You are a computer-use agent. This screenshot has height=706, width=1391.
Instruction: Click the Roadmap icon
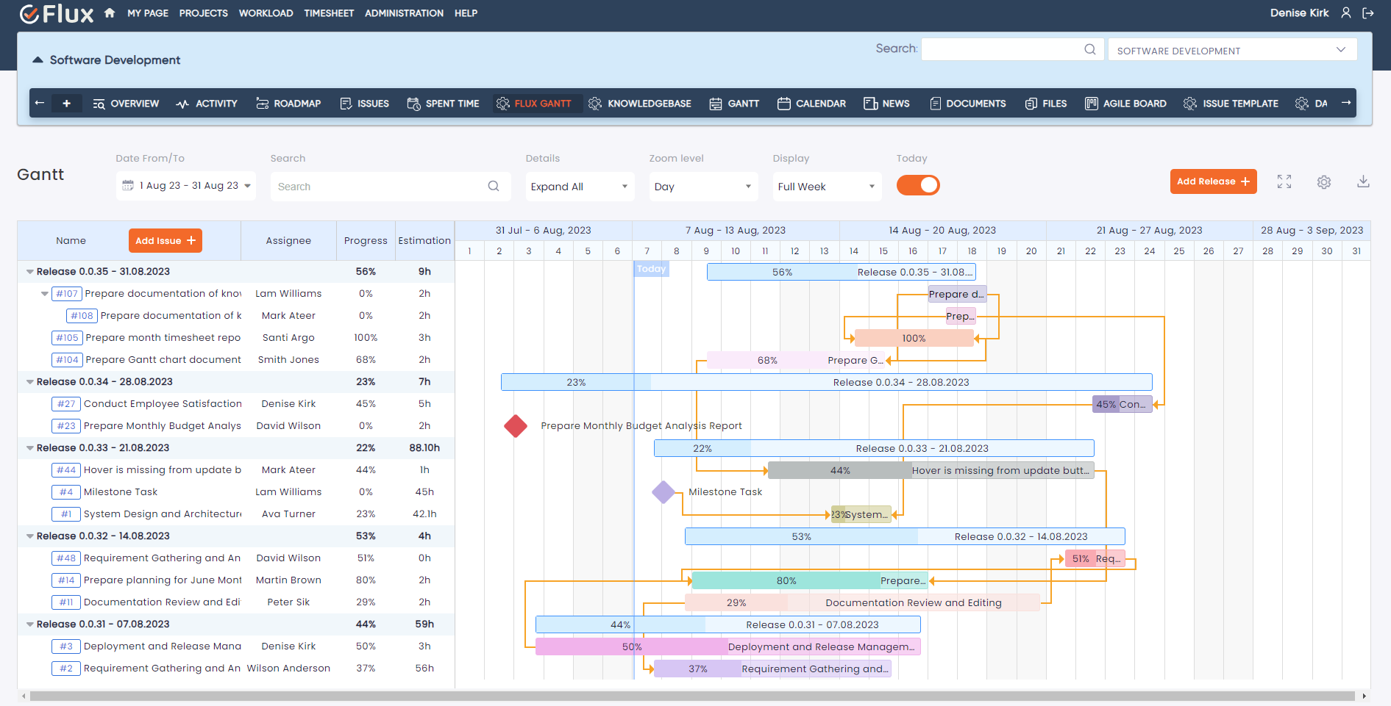[263, 104]
